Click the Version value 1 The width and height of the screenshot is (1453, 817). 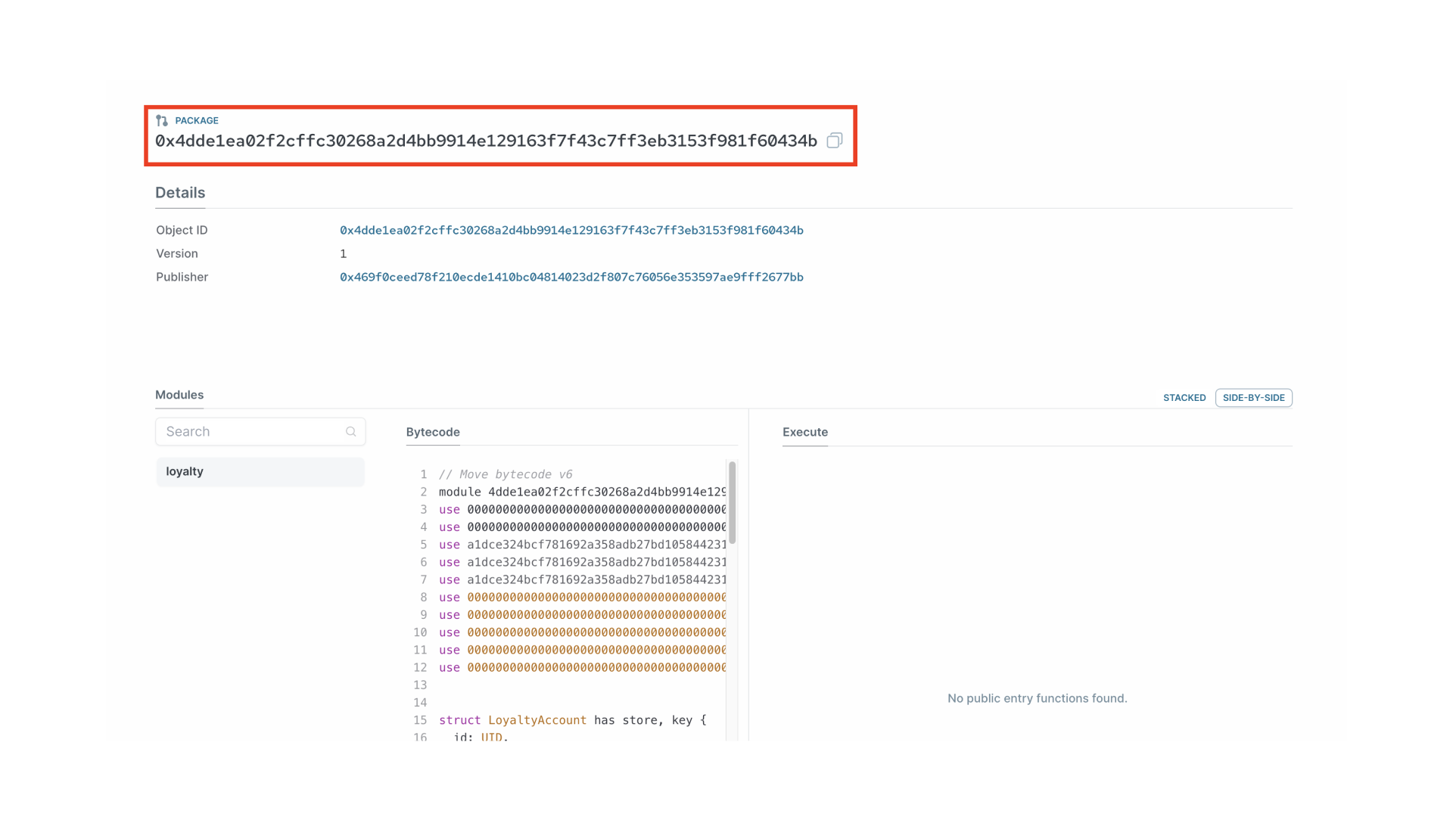pyautogui.click(x=343, y=254)
